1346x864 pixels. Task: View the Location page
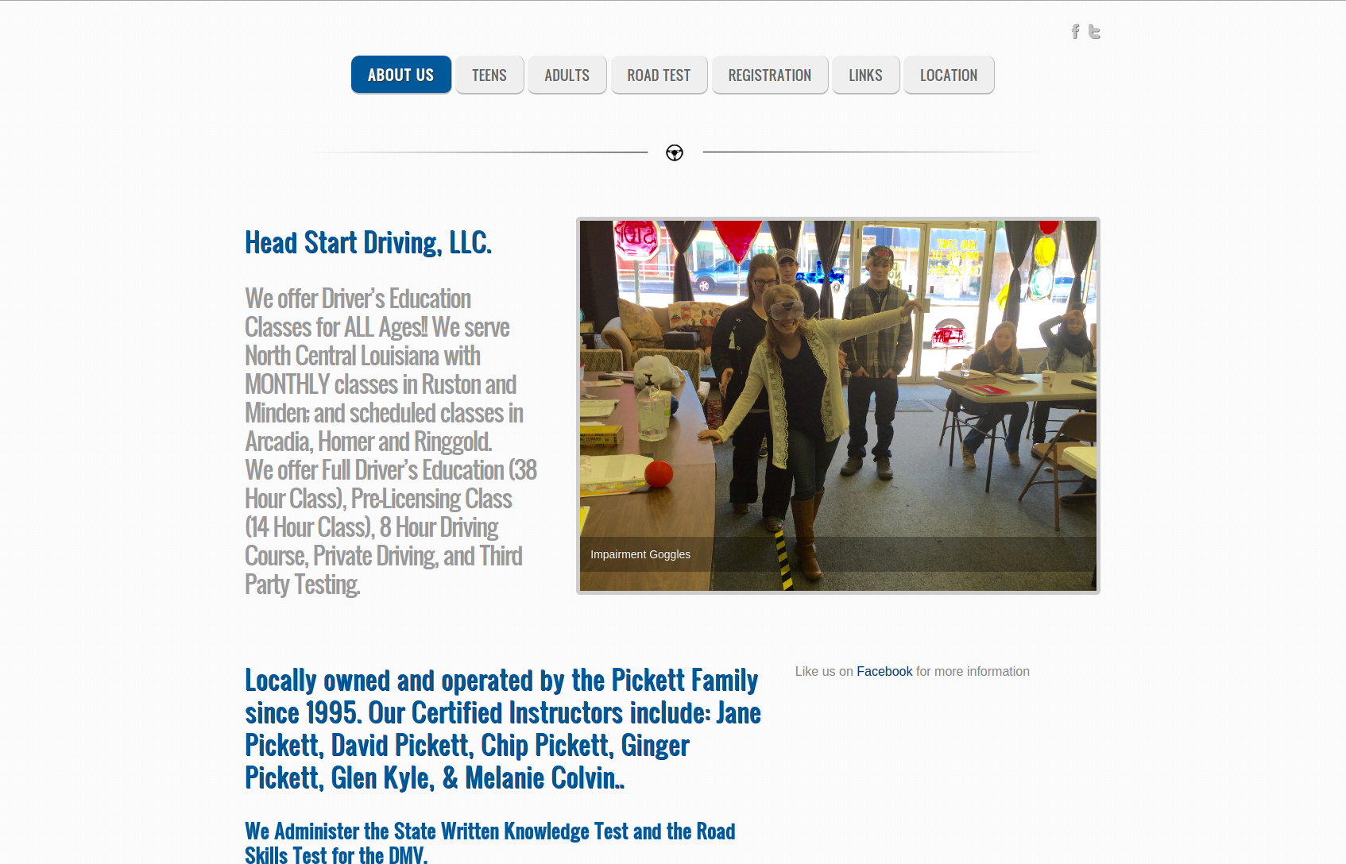point(949,75)
